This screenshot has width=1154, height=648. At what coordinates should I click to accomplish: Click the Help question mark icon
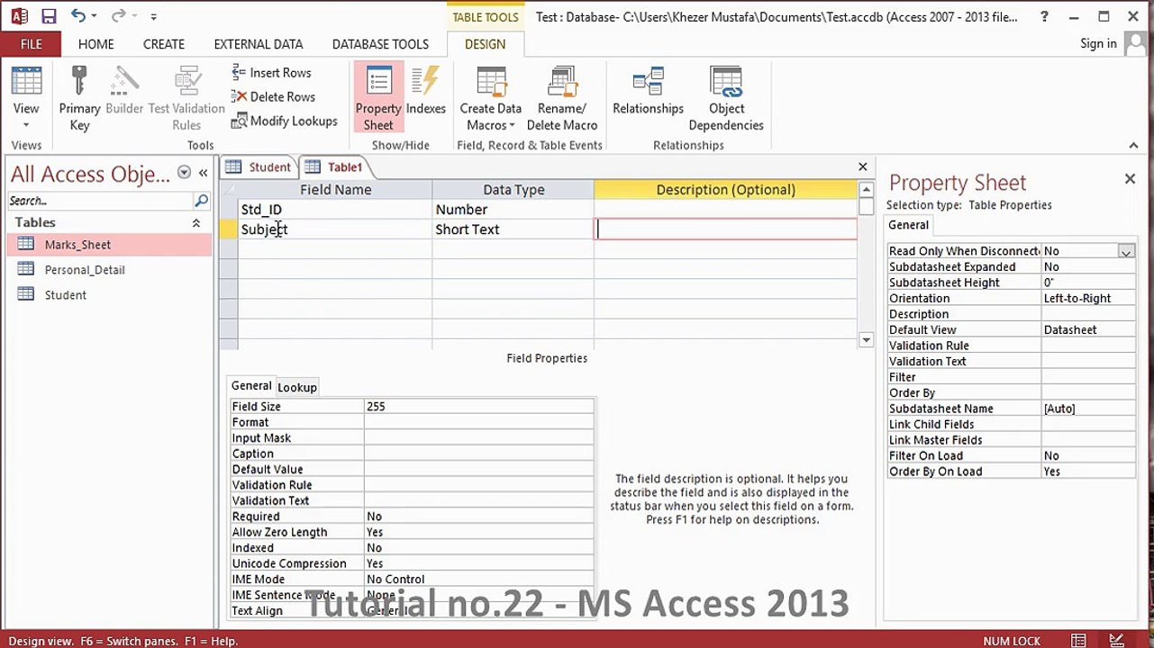[1044, 16]
